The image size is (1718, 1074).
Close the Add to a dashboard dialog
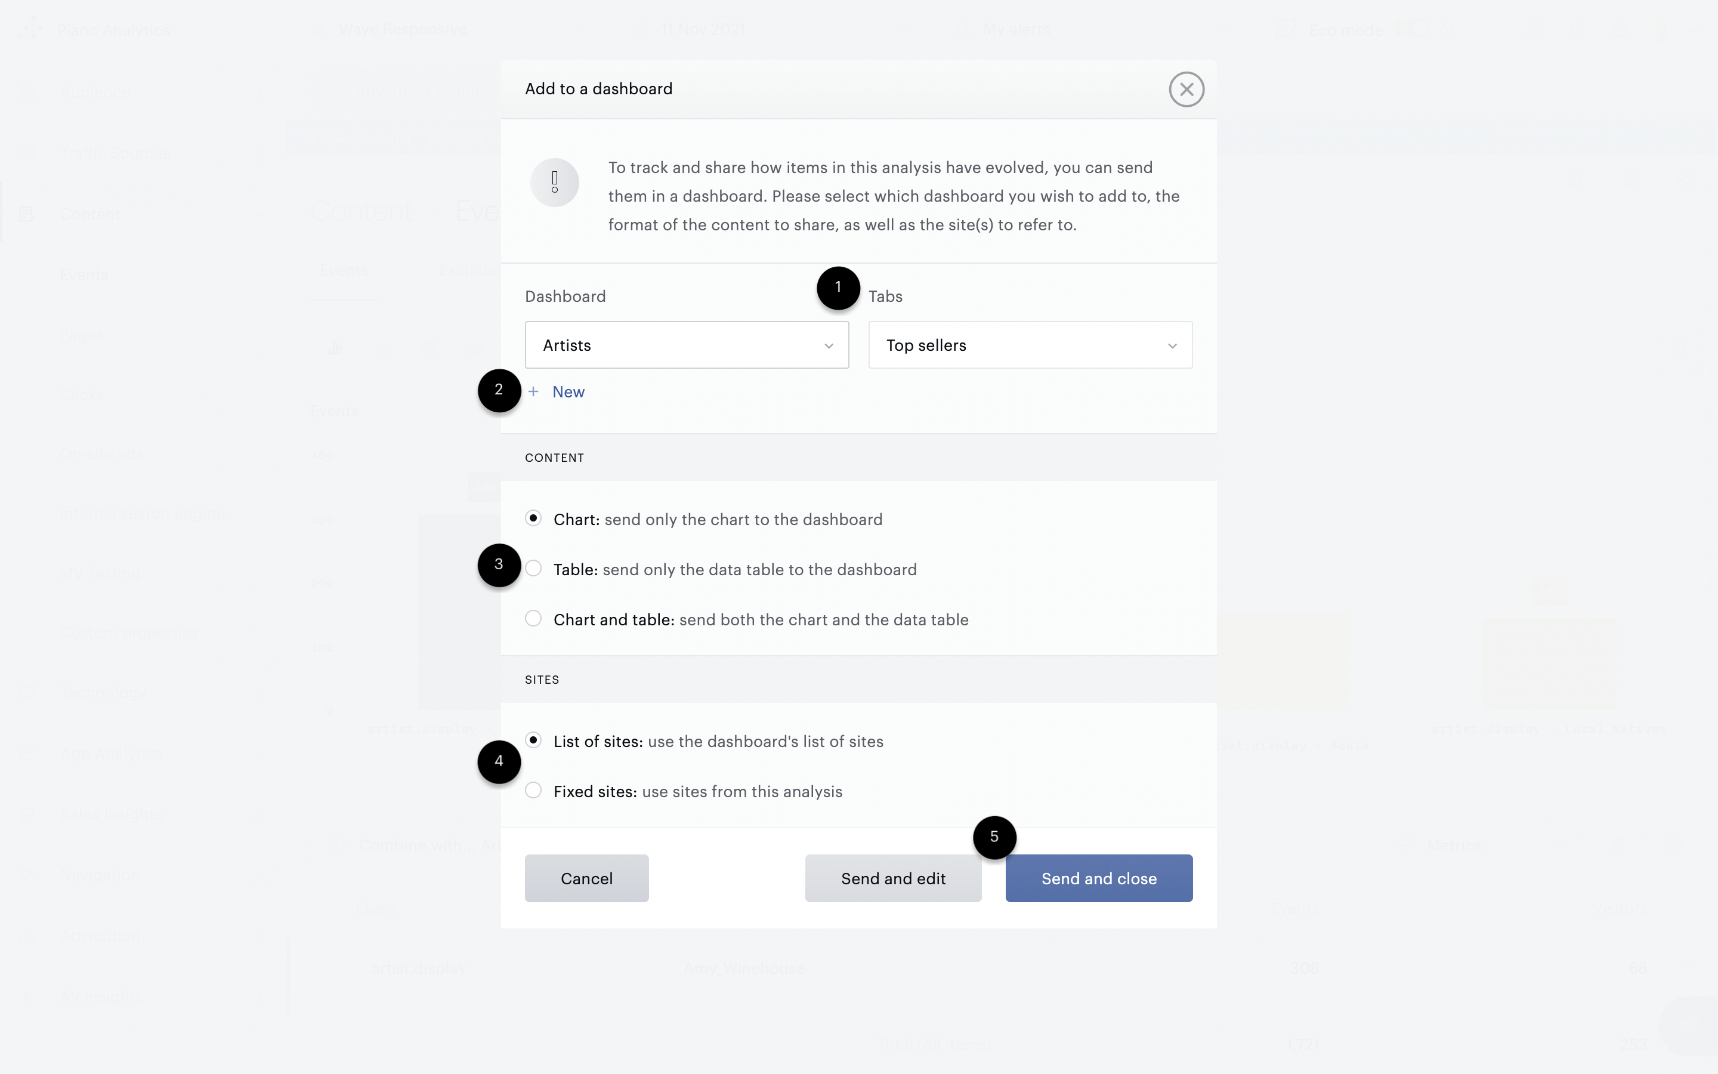[1186, 89]
